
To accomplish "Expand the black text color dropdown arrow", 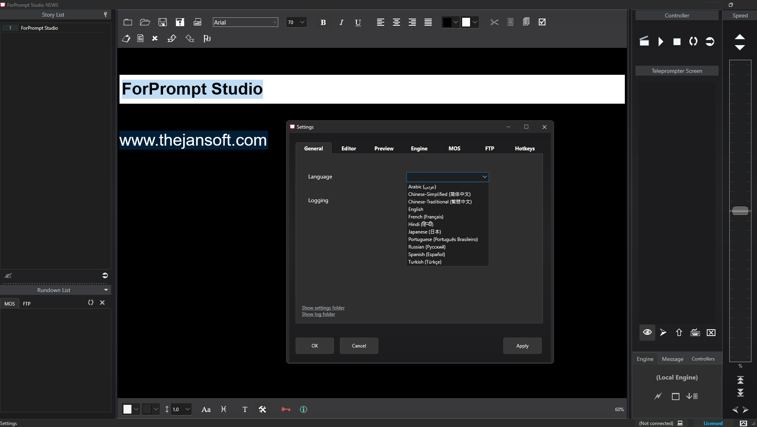I will coord(456,22).
